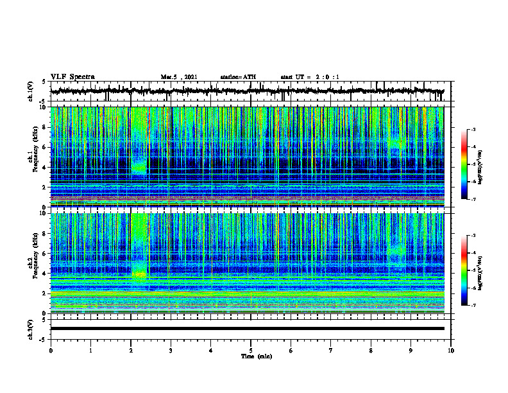Click the ch.1 color bar PSD unit label
508x393 pixels.
(x=480, y=168)
